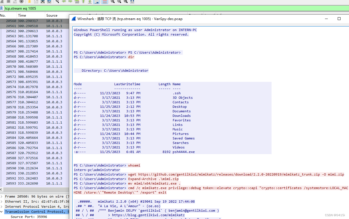This screenshot has height=219, width=349.
Task: Toggle packet list colorization
Action: pos(105,1)
